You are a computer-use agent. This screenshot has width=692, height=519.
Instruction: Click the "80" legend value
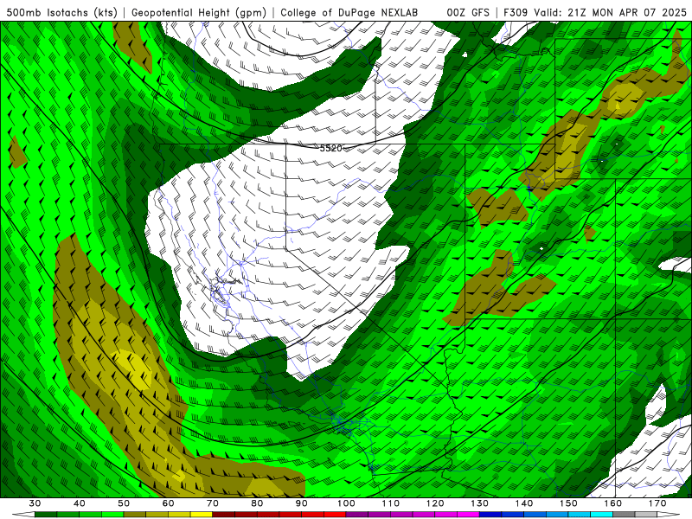click(257, 503)
